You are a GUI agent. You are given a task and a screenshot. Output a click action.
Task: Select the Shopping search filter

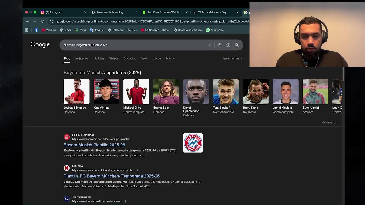130,58
